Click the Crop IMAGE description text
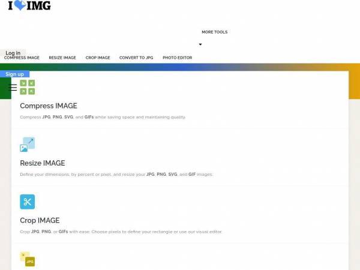This screenshot has width=360, height=270. pos(121,232)
